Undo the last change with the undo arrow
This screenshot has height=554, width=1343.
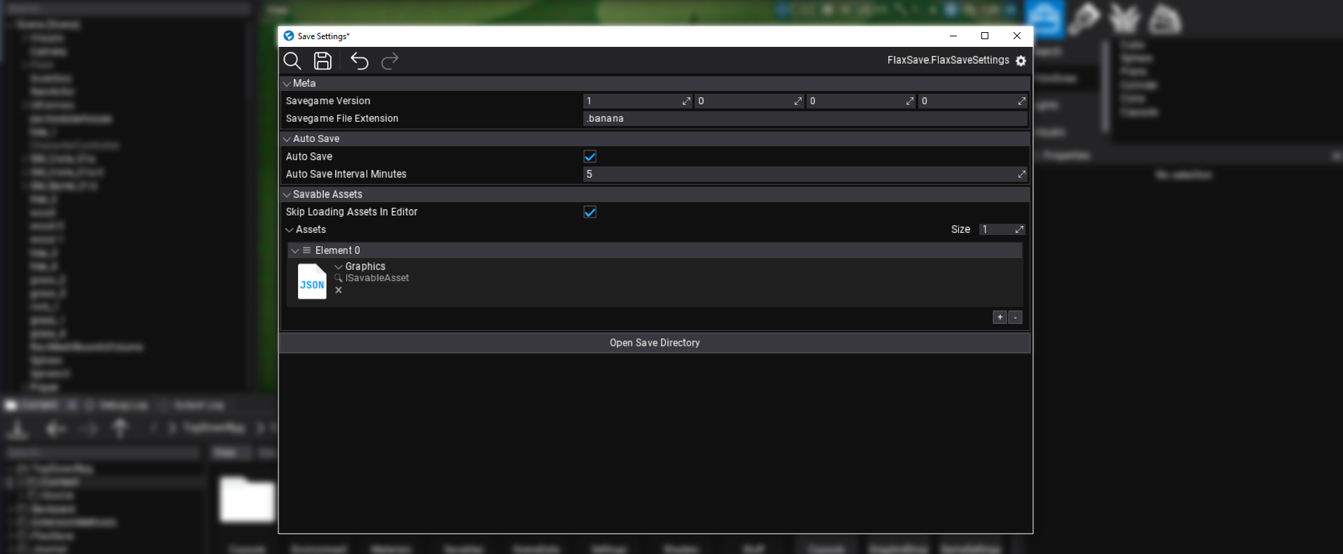[x=360, y=61]
